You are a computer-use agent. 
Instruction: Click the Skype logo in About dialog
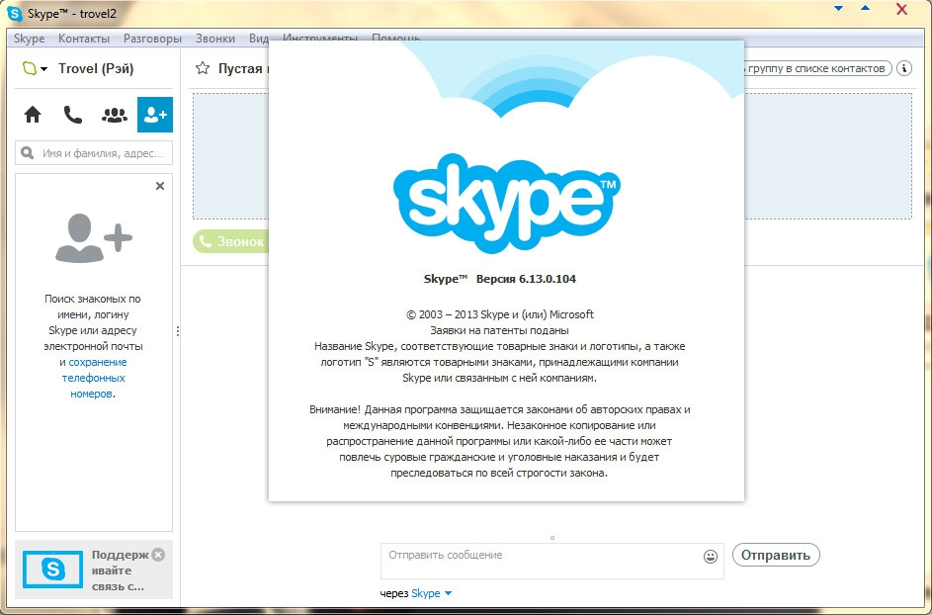(506, 204)
